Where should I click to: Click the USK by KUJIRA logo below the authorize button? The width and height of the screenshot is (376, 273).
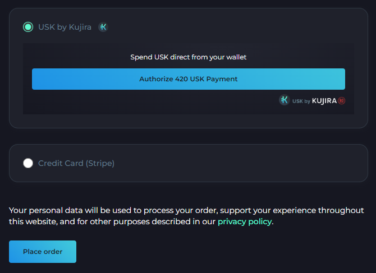[312, 100]
